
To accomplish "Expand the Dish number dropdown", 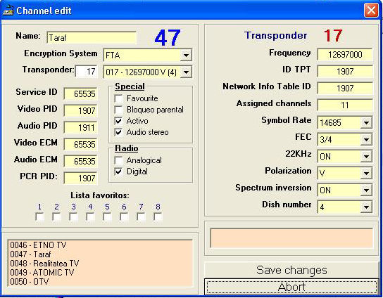I will [x=366, y=207].
